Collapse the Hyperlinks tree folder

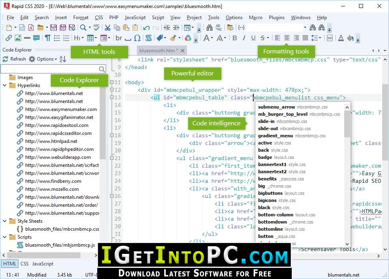point(5,85)
